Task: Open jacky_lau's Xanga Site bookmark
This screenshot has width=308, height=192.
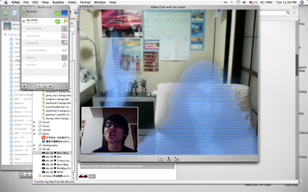Action: 58,95
